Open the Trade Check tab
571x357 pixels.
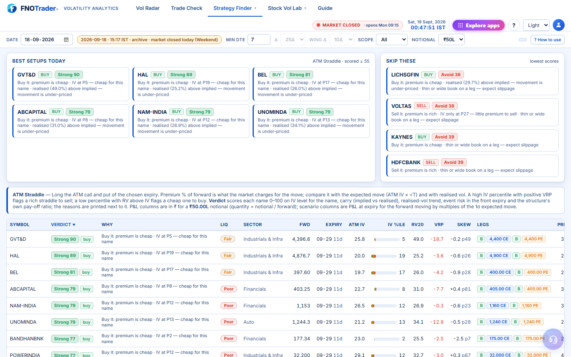point(186,8)
